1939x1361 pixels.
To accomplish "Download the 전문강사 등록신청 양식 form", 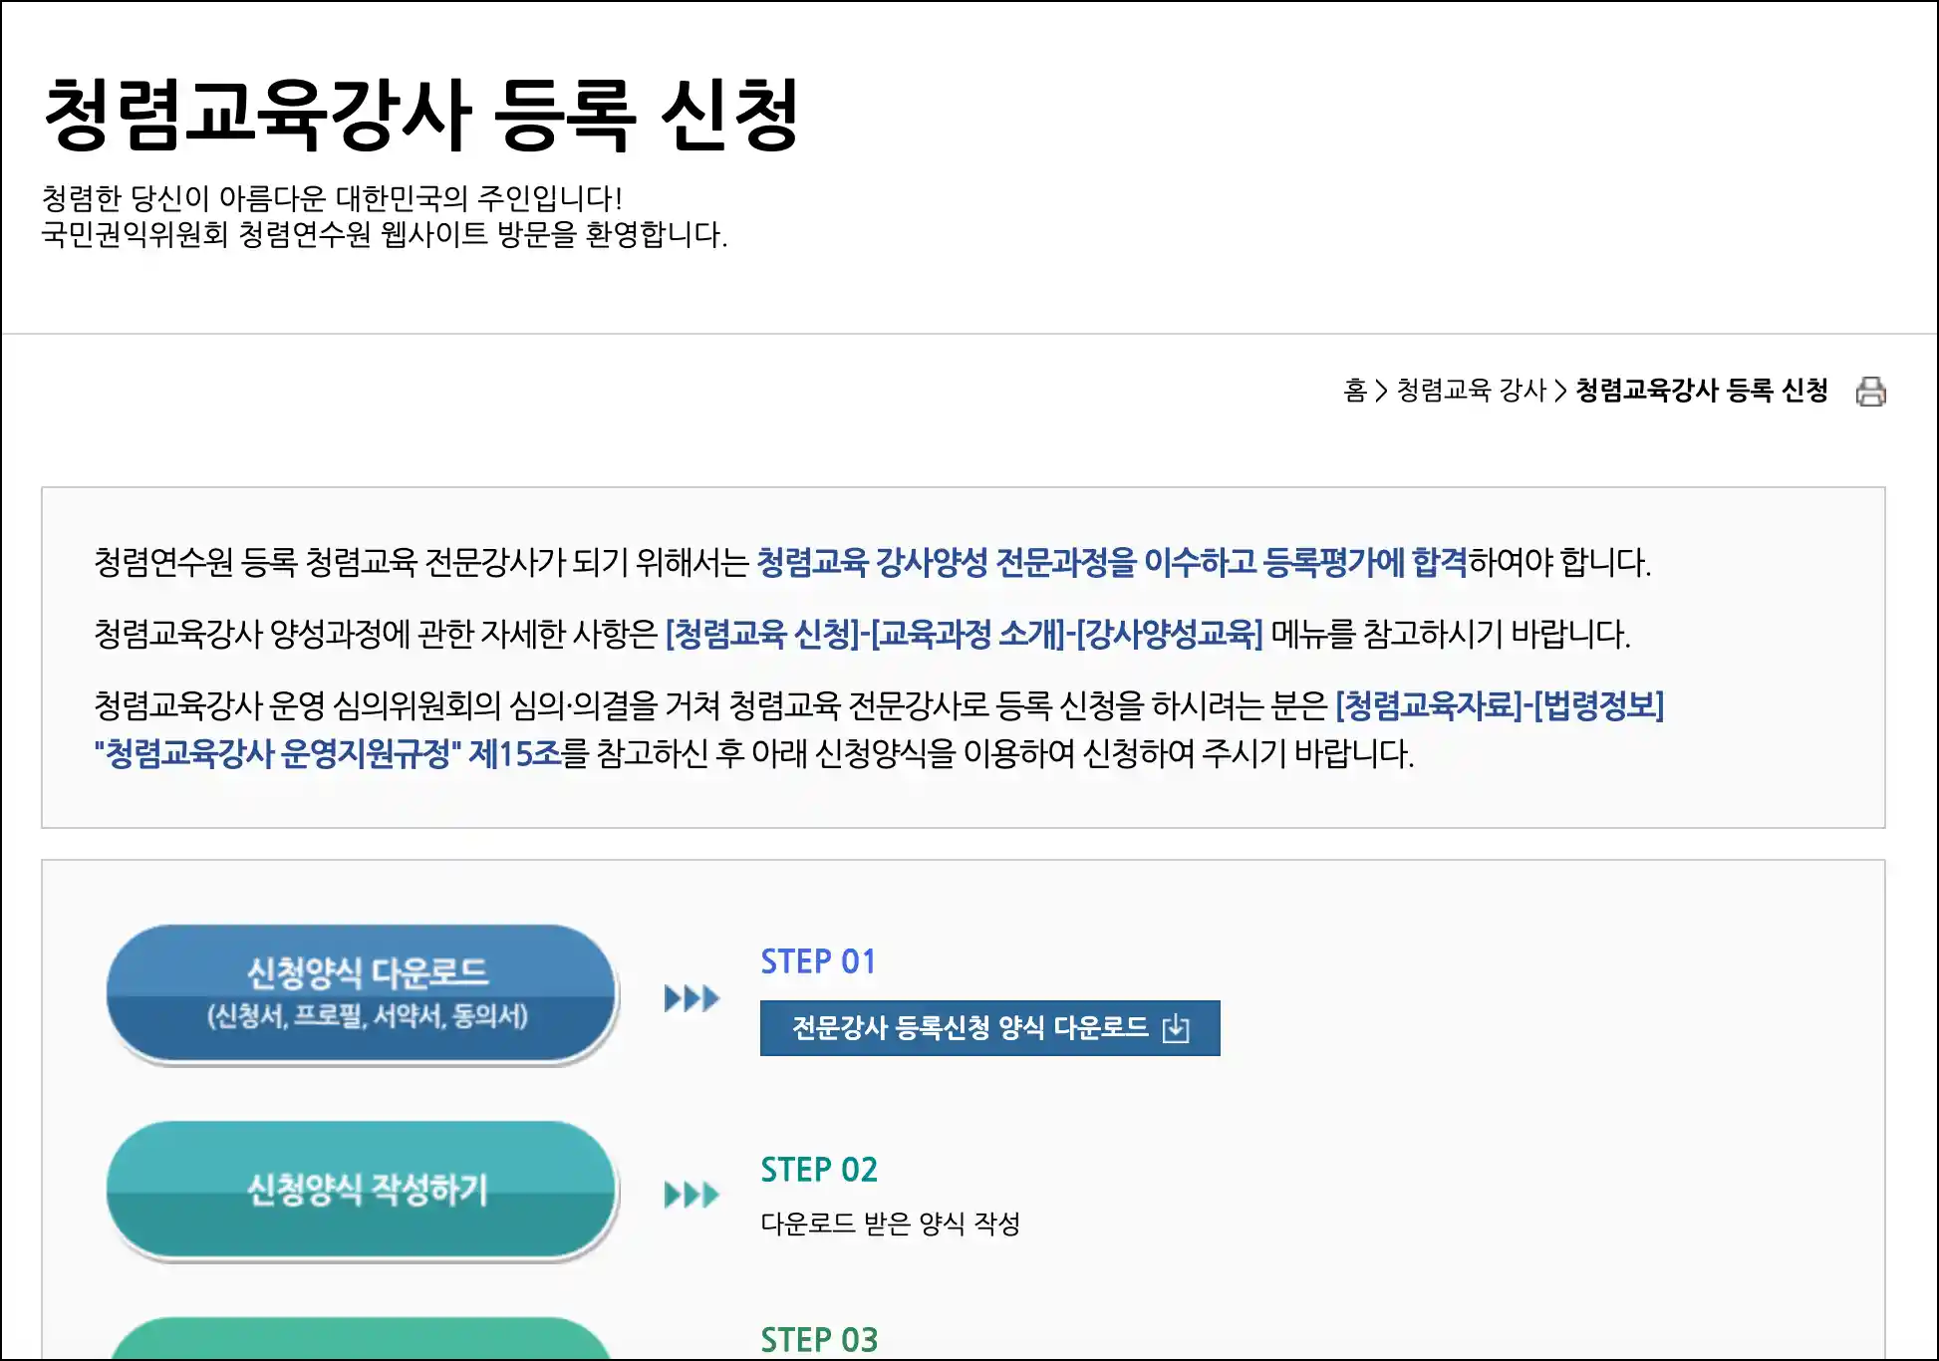I will click(x=989, y=1028).
